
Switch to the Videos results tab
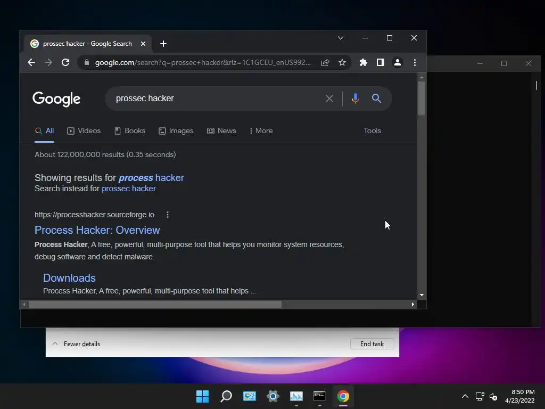(84, 131)
